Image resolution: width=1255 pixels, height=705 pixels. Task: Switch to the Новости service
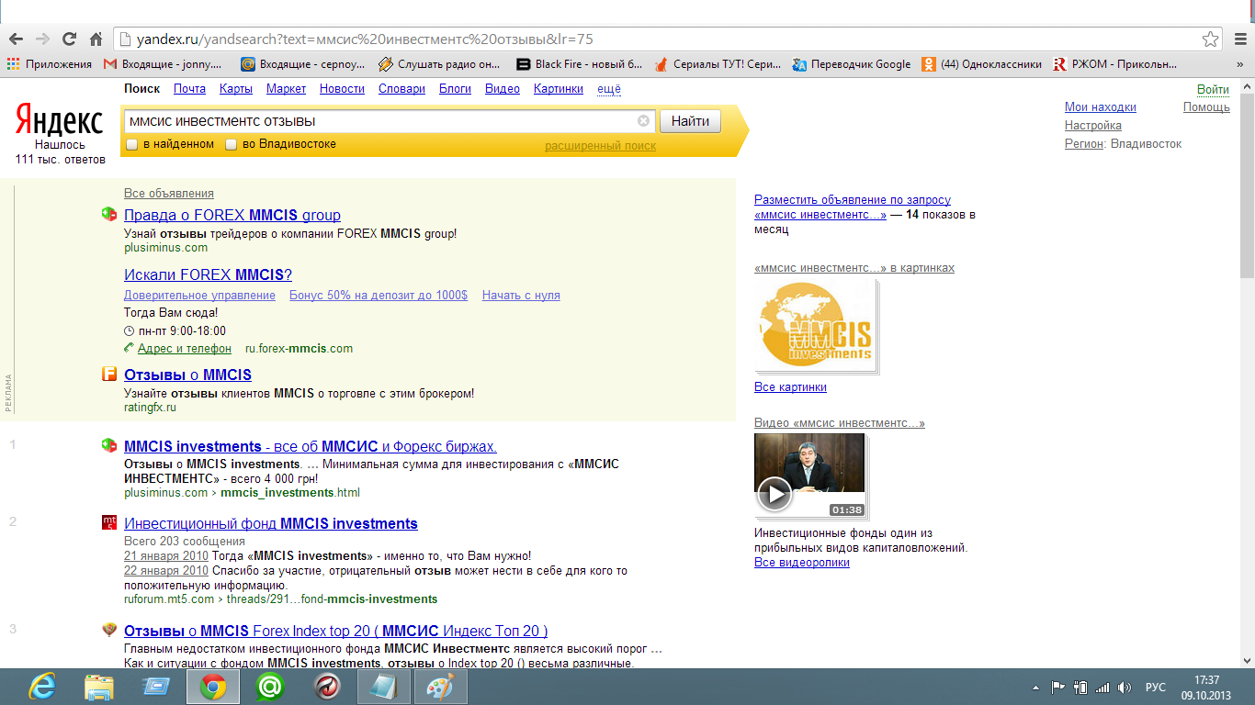tap(342, 89)
